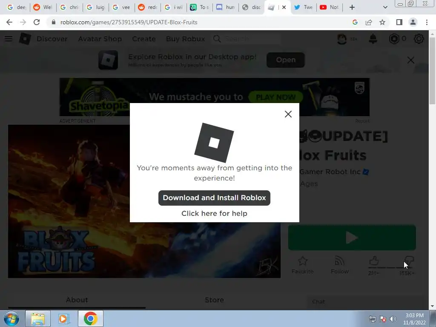Click the Shavetopia advertisement banner
Screen dimensions: 436x327
(x=215, y=97)
